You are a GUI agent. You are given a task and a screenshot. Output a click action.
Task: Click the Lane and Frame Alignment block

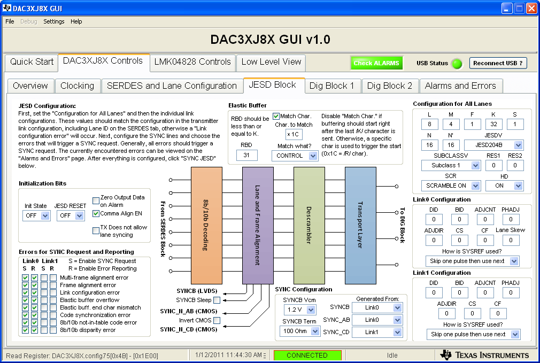[x=258, y=226]
